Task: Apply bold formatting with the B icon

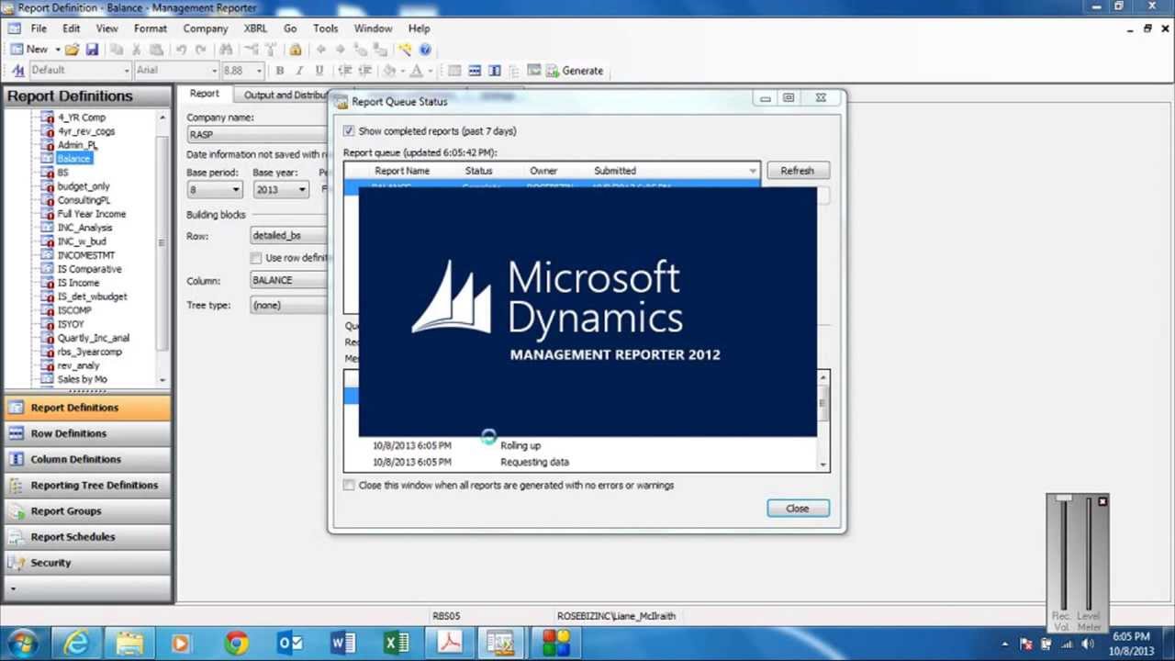Action: click(279, 71)
